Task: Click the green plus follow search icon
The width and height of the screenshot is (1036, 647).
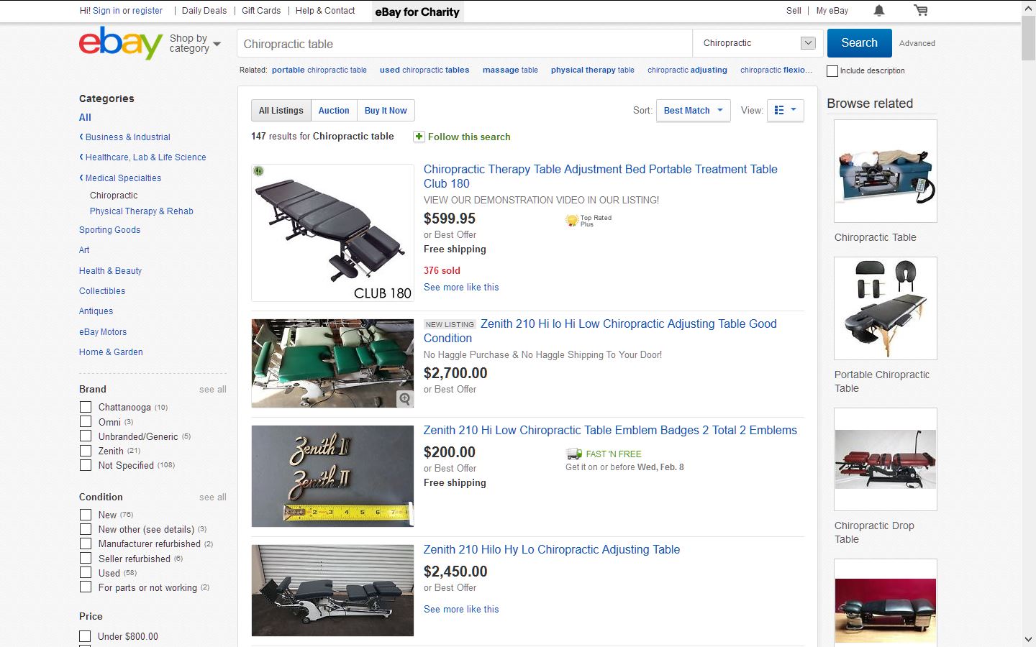Action: (x=419, y=137)
